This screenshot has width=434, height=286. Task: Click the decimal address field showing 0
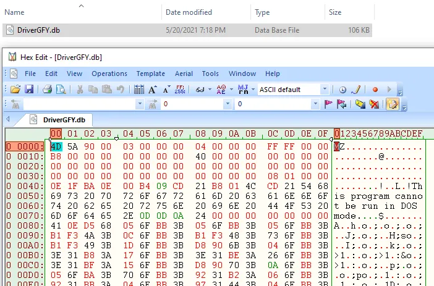pos(273,104)
